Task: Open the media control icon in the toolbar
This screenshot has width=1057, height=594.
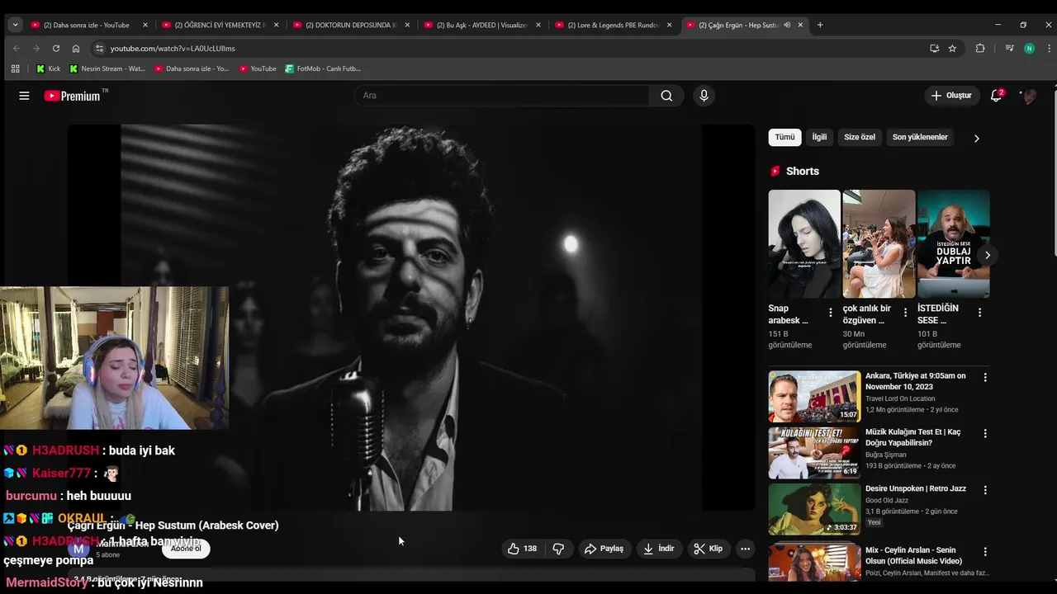Action: click(x=1009, y=49)
